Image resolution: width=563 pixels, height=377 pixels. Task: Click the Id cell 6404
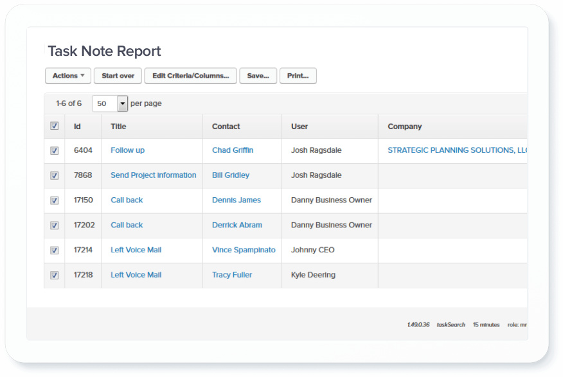coord(83,150)
